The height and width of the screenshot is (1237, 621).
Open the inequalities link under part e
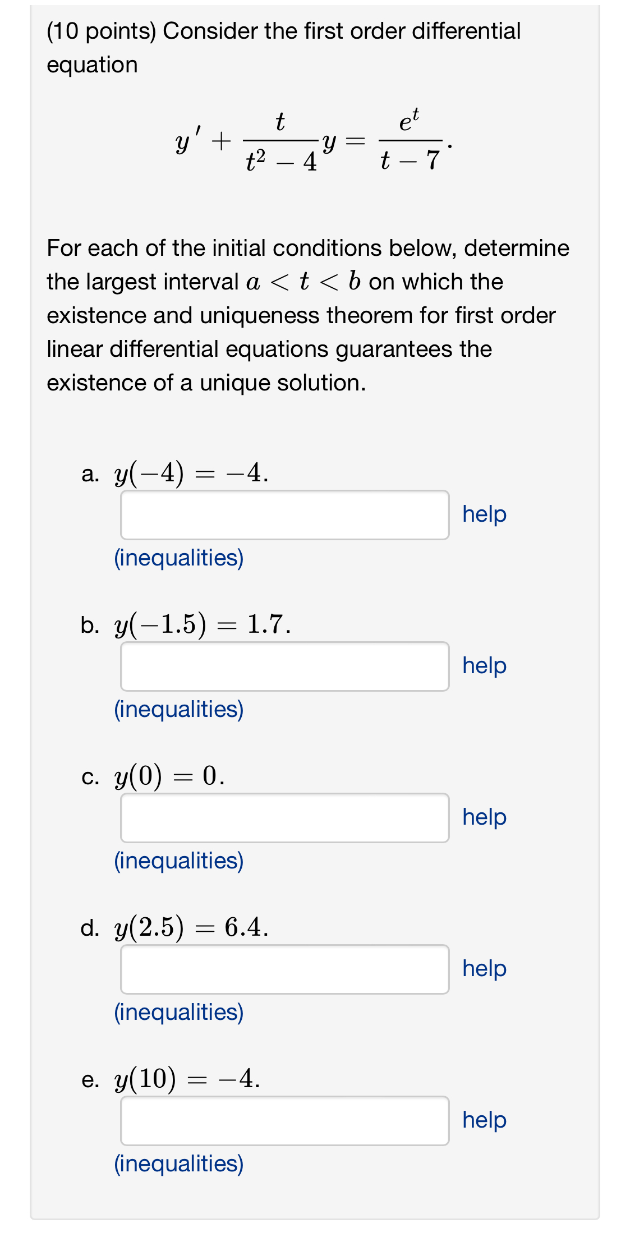pyautogui.click(x=178, y=1164)
